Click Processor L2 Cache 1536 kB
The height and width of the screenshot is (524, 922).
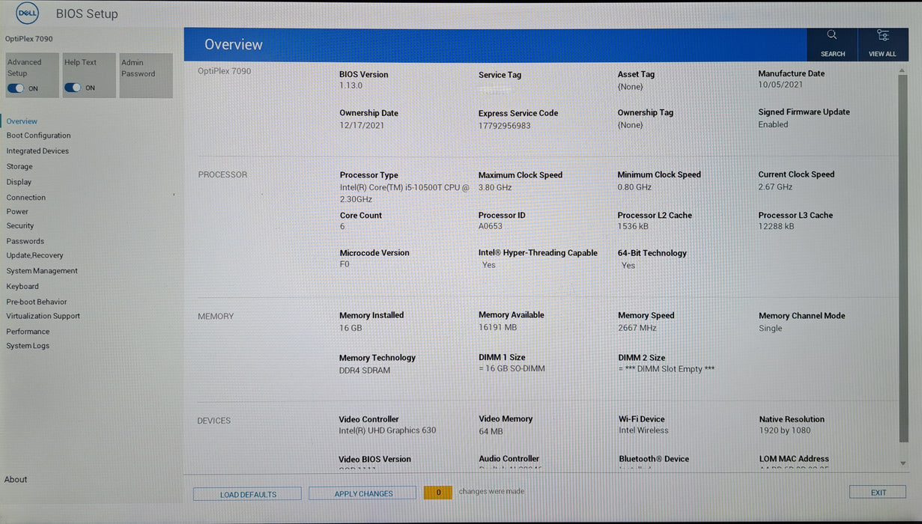pyautogui.click(x=633, y=226)
